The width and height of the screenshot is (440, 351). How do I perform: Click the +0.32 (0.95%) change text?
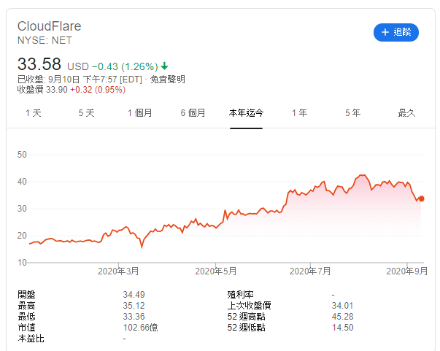click(x=98, y=90)
